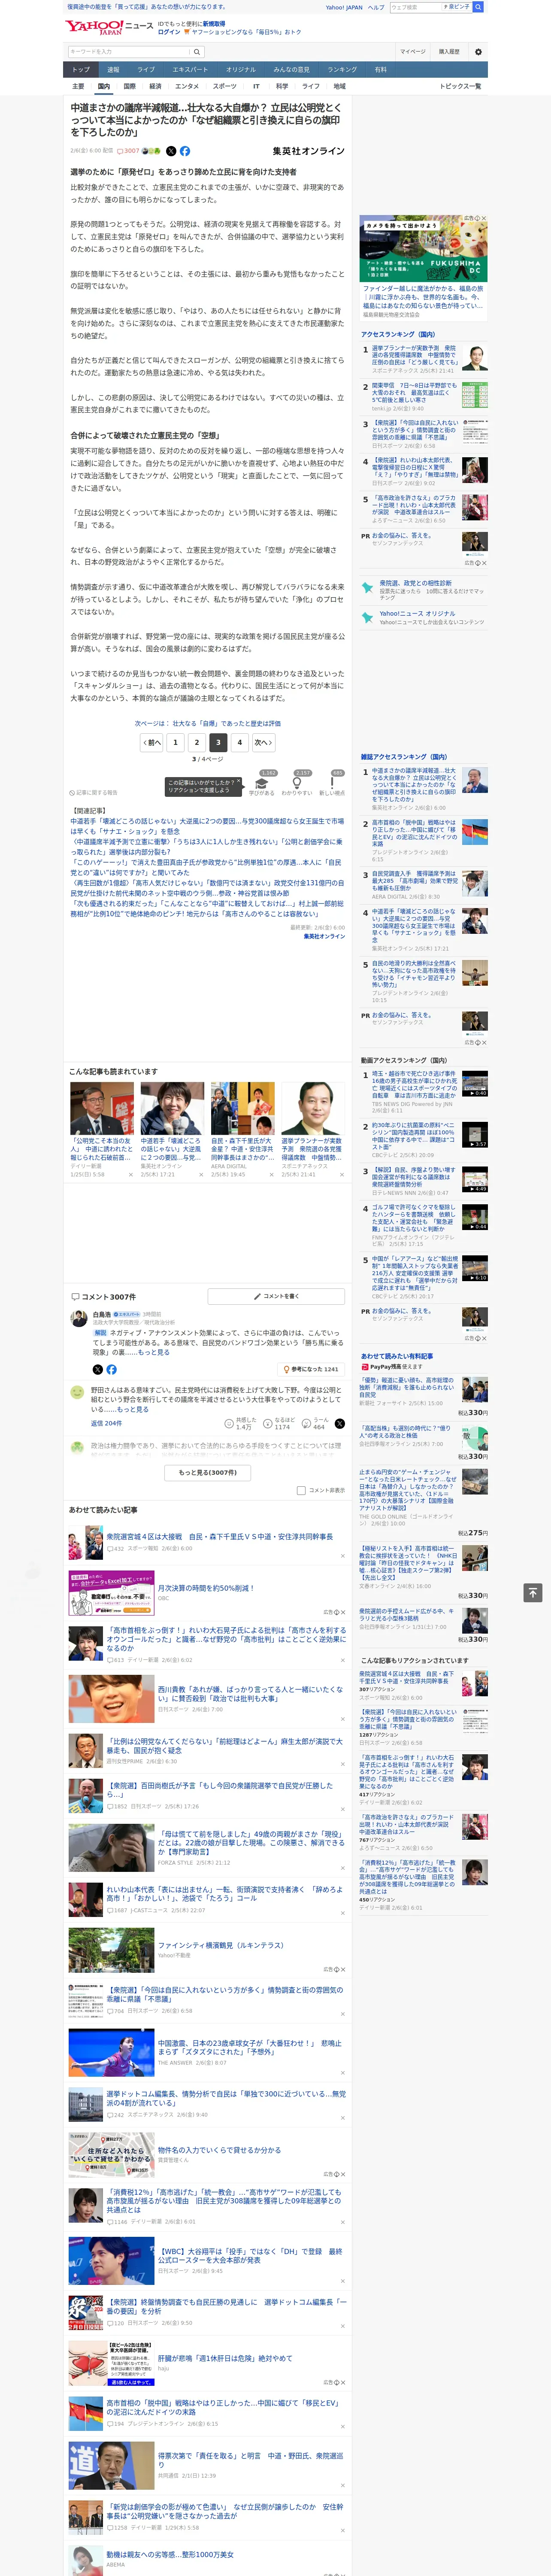Open the ランキング navigation tab
Viewport: 551px width, 2576px height.
point(342,70)
